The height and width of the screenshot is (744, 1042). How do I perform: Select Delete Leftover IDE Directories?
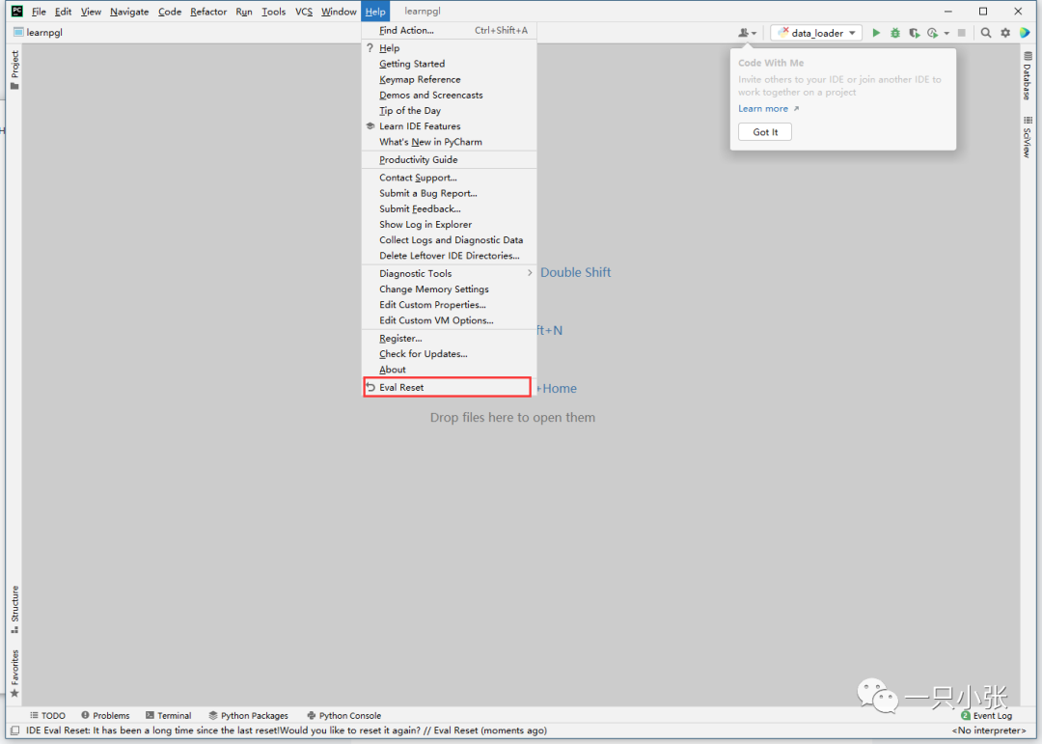(x=450, y=256)
